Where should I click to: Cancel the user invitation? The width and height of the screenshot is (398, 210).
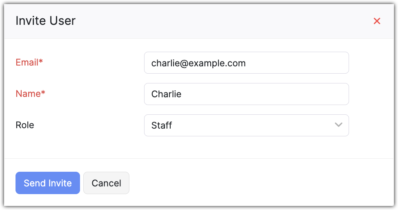pos(106,183)
